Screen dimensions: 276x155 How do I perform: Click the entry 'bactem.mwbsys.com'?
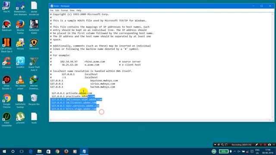click(x=103, y=87)
